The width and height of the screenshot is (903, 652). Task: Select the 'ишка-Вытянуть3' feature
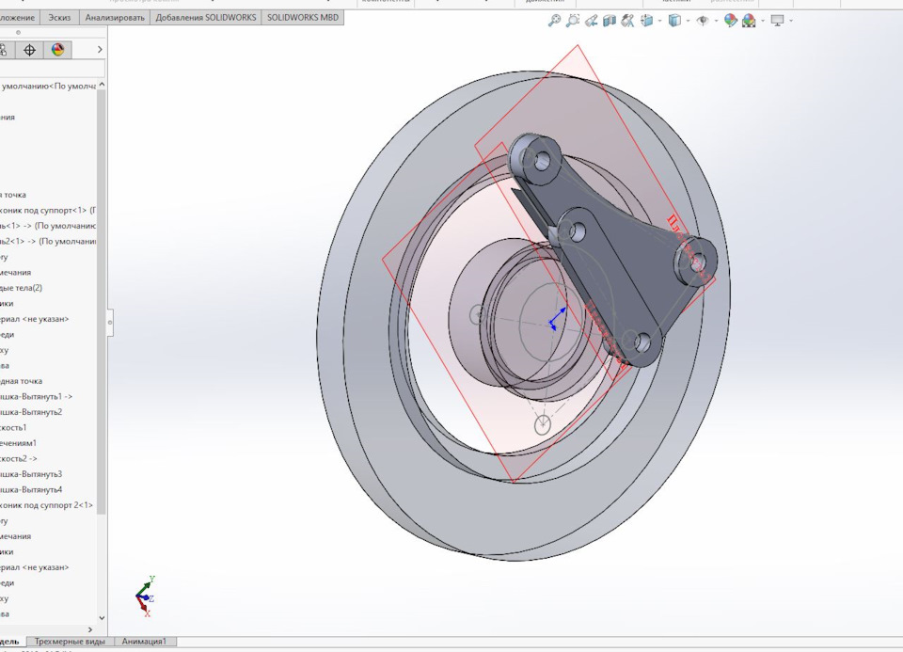tap(31, 474)
